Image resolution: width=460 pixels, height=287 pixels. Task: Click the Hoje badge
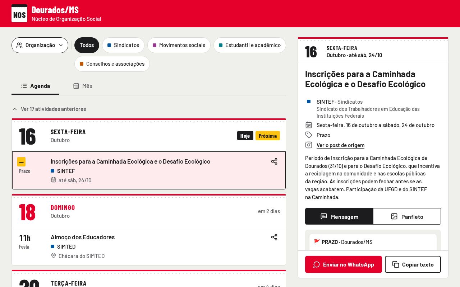(245, 136)
